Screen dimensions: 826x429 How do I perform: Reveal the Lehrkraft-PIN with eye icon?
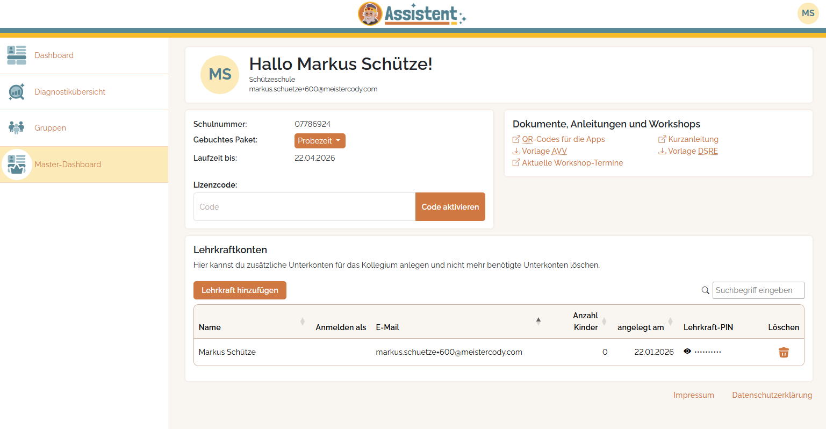point(687,352)
